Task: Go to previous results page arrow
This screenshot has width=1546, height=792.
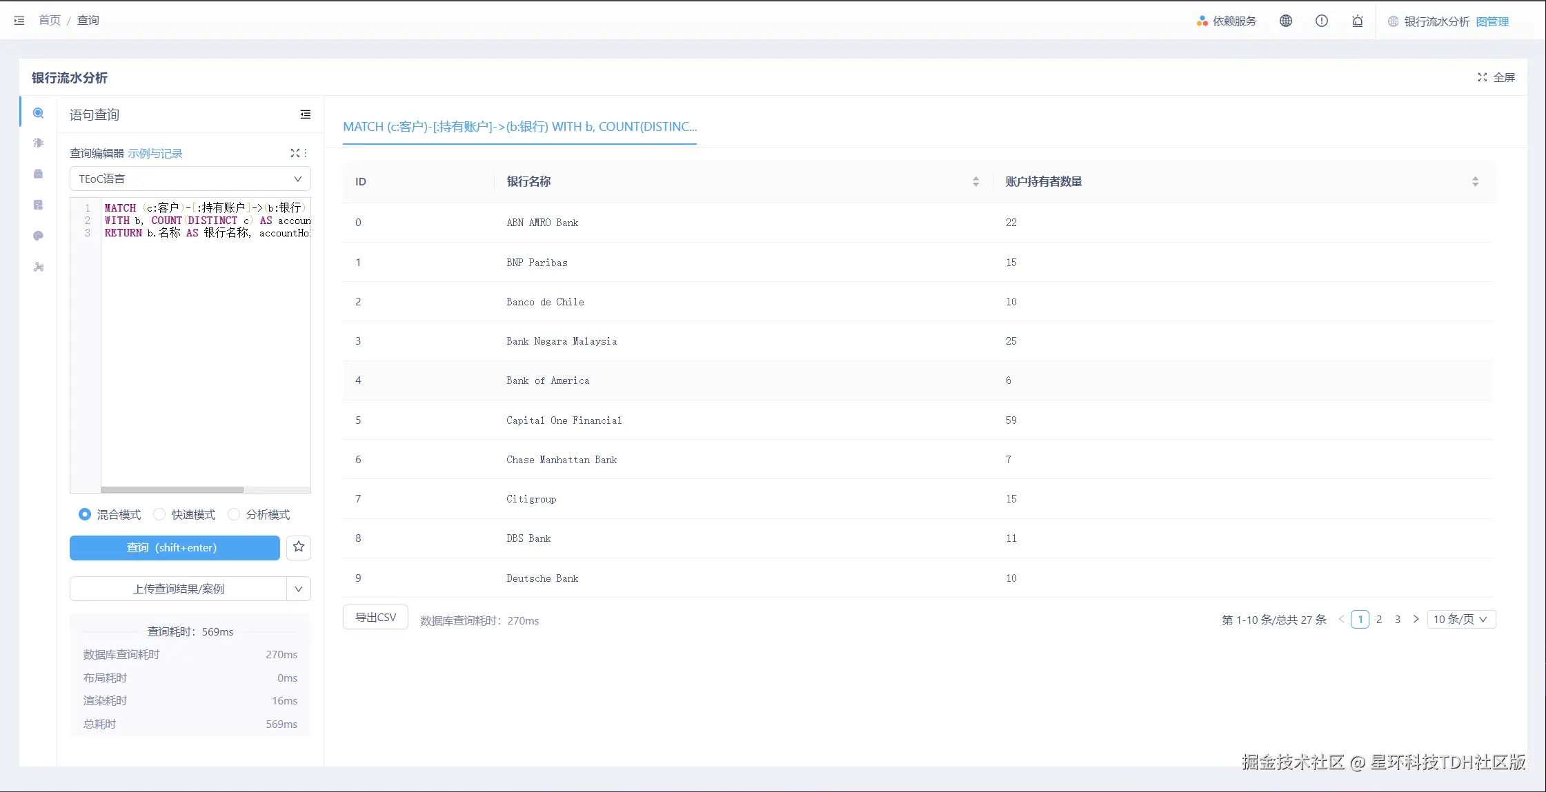Action: coord(1341,619)
